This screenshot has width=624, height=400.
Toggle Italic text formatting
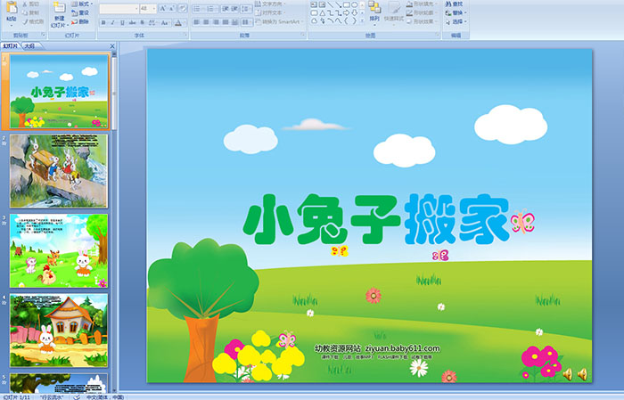coord(114,22)
